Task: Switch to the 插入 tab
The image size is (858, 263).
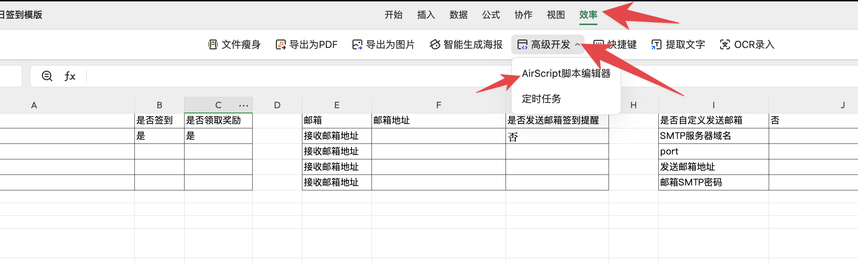Action: [426, 15]
